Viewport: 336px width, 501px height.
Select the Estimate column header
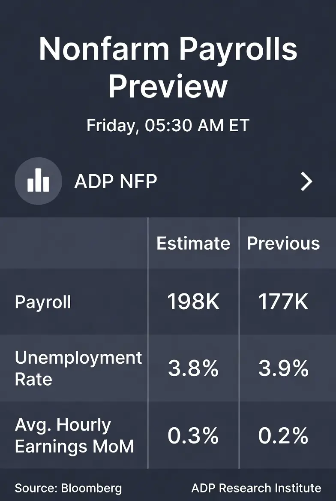click(x=193, y=244)
